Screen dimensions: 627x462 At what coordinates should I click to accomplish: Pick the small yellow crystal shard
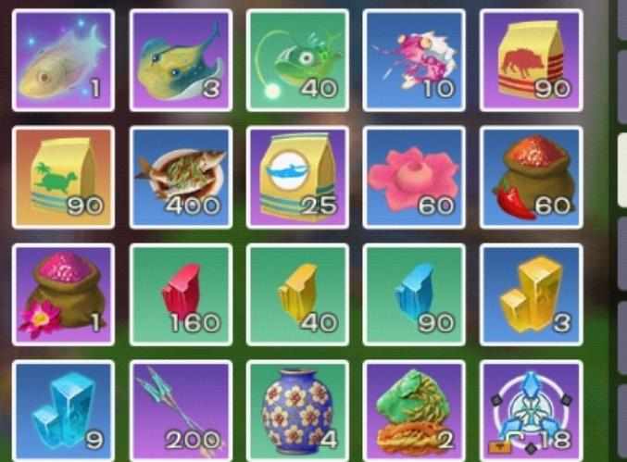coord(297,294)
